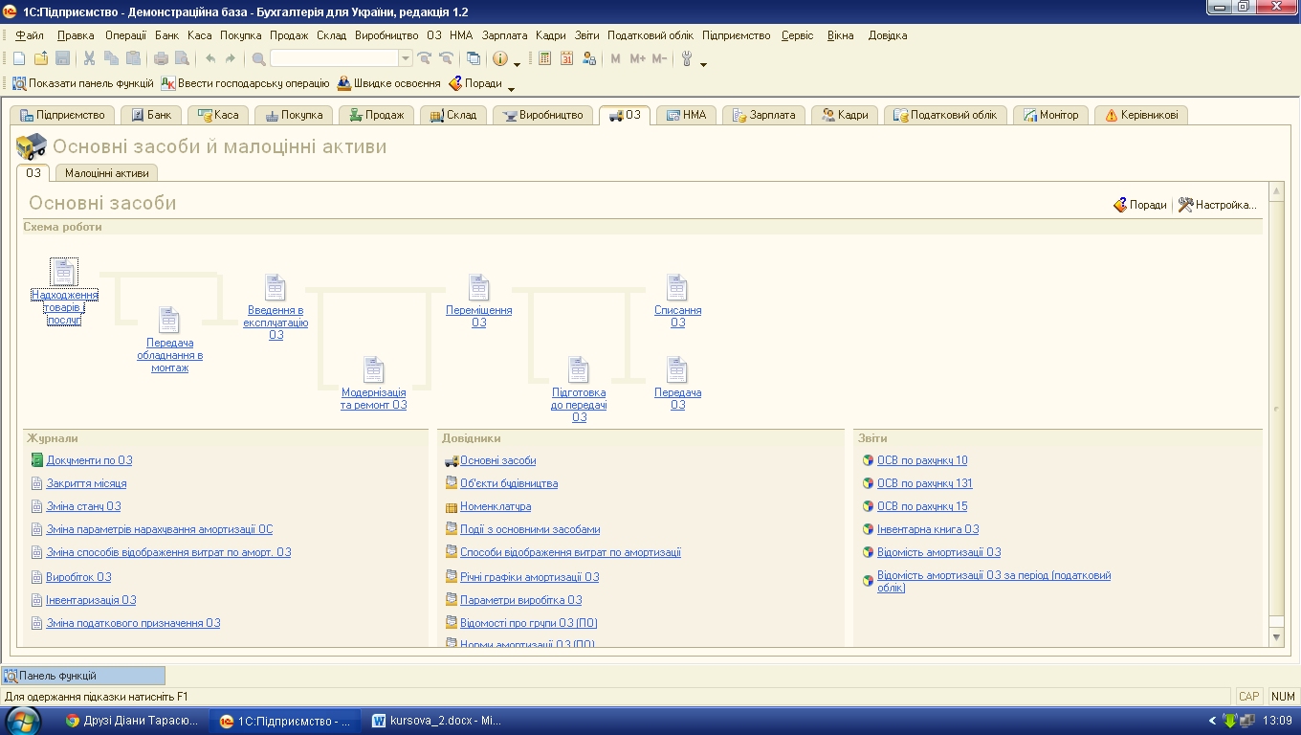Open the Документи по ОЗ journal link
1301x735 pixels.
tap(89, 460)
